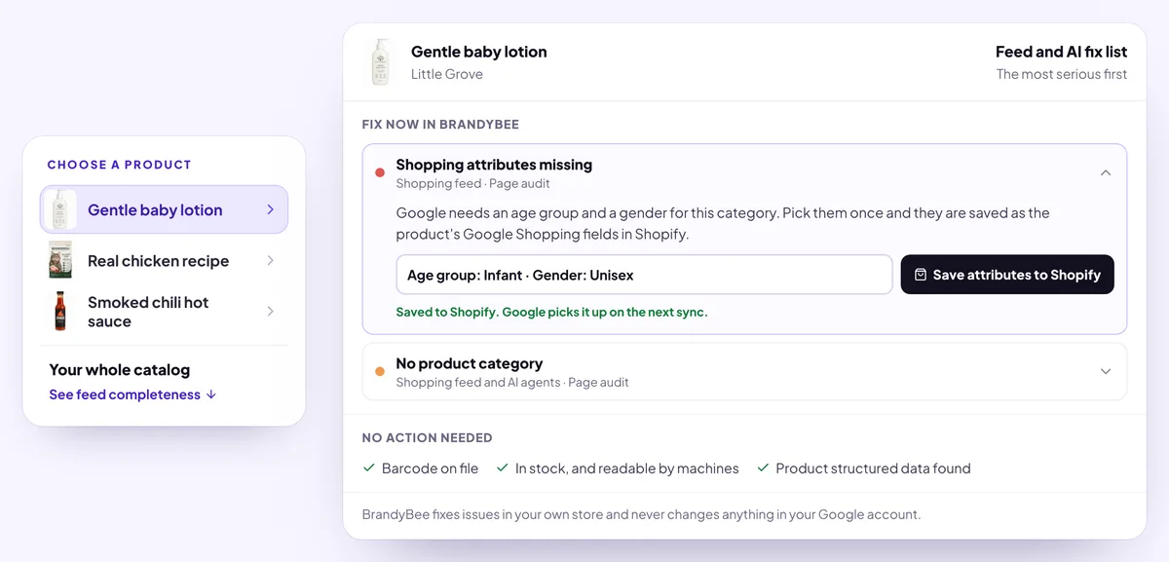The width and height of the screenshot is (1169, 562).
Task: Click Barcode on file text
Action: point(430,468)
